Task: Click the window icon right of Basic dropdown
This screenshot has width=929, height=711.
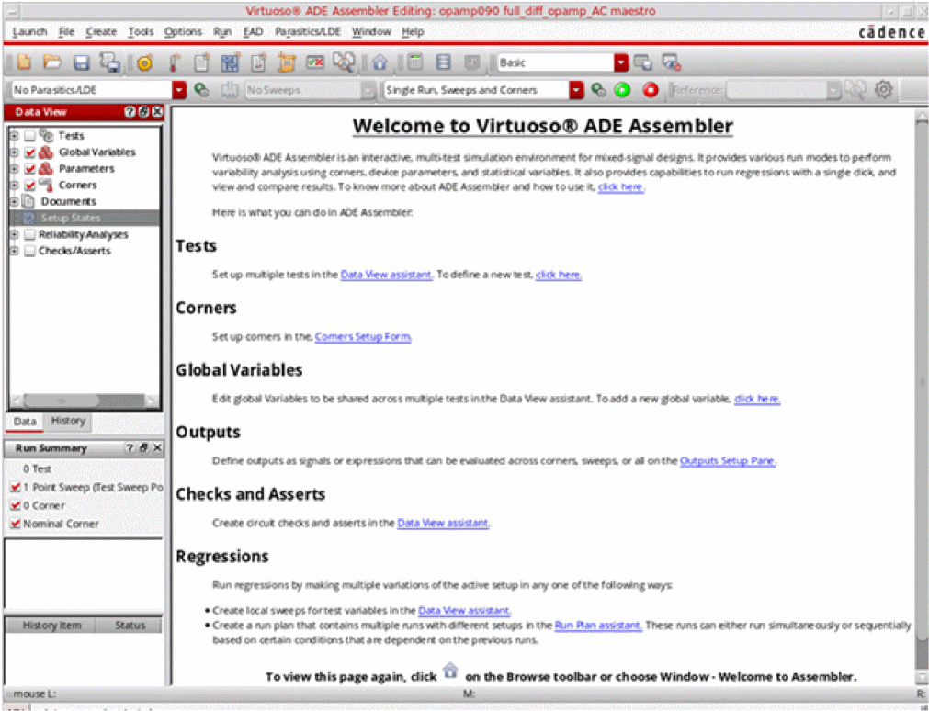Action: (x=643, y=62)
